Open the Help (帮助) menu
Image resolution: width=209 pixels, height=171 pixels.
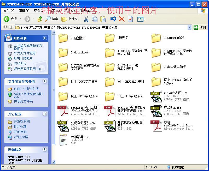click(x=84, y=11)
